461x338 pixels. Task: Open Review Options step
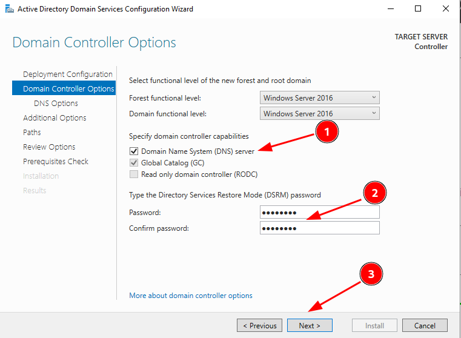coord(49,147)
